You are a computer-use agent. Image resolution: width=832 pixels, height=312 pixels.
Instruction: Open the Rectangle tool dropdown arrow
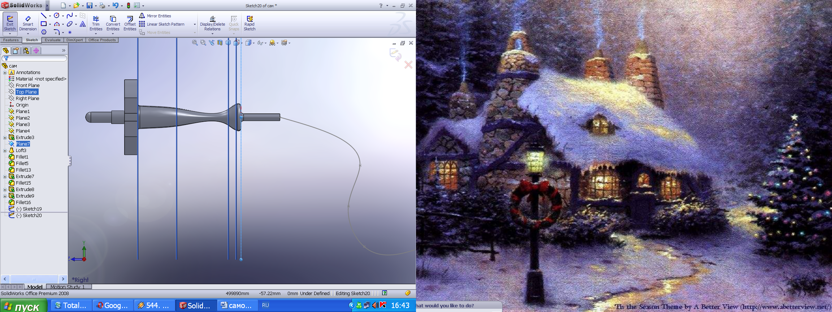click(x=50, y=24)
